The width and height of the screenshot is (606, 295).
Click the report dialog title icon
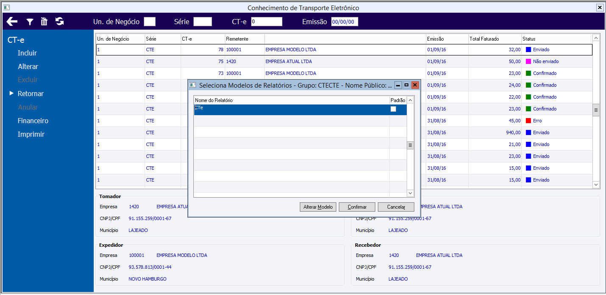pyautogui.click(x=193, y=85)
